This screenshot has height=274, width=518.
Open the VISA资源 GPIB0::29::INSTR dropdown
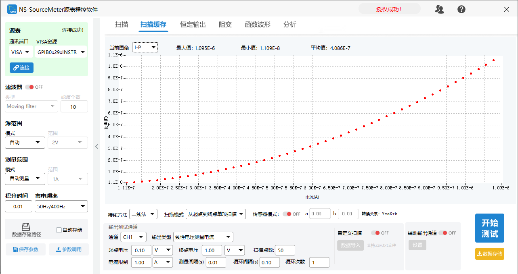[61, 52]
